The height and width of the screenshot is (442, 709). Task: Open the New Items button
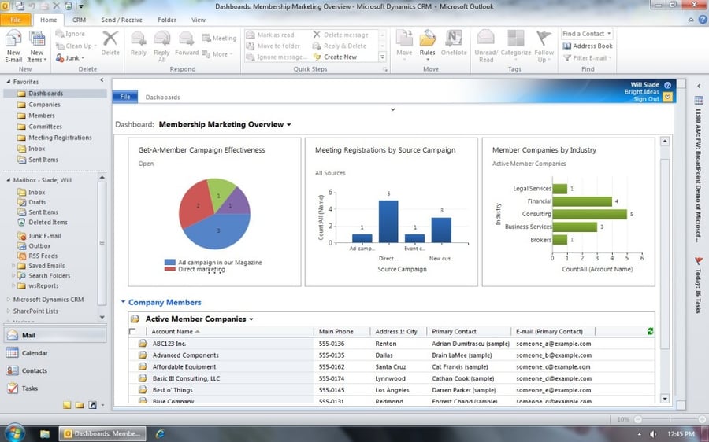(x=36, y=45)
